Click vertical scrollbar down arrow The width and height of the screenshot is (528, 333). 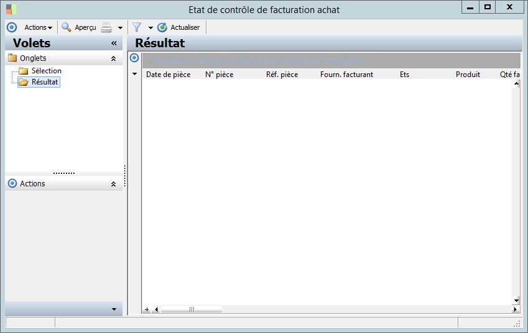click(x=516, y=300)
